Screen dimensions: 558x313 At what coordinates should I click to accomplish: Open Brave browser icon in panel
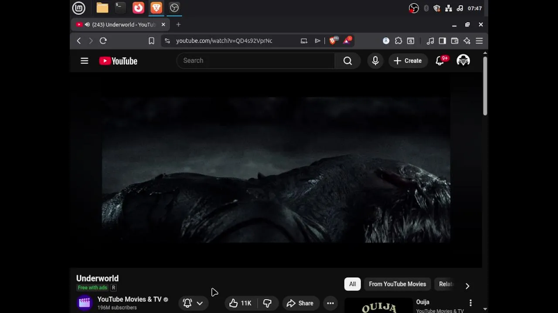[156, 8]
